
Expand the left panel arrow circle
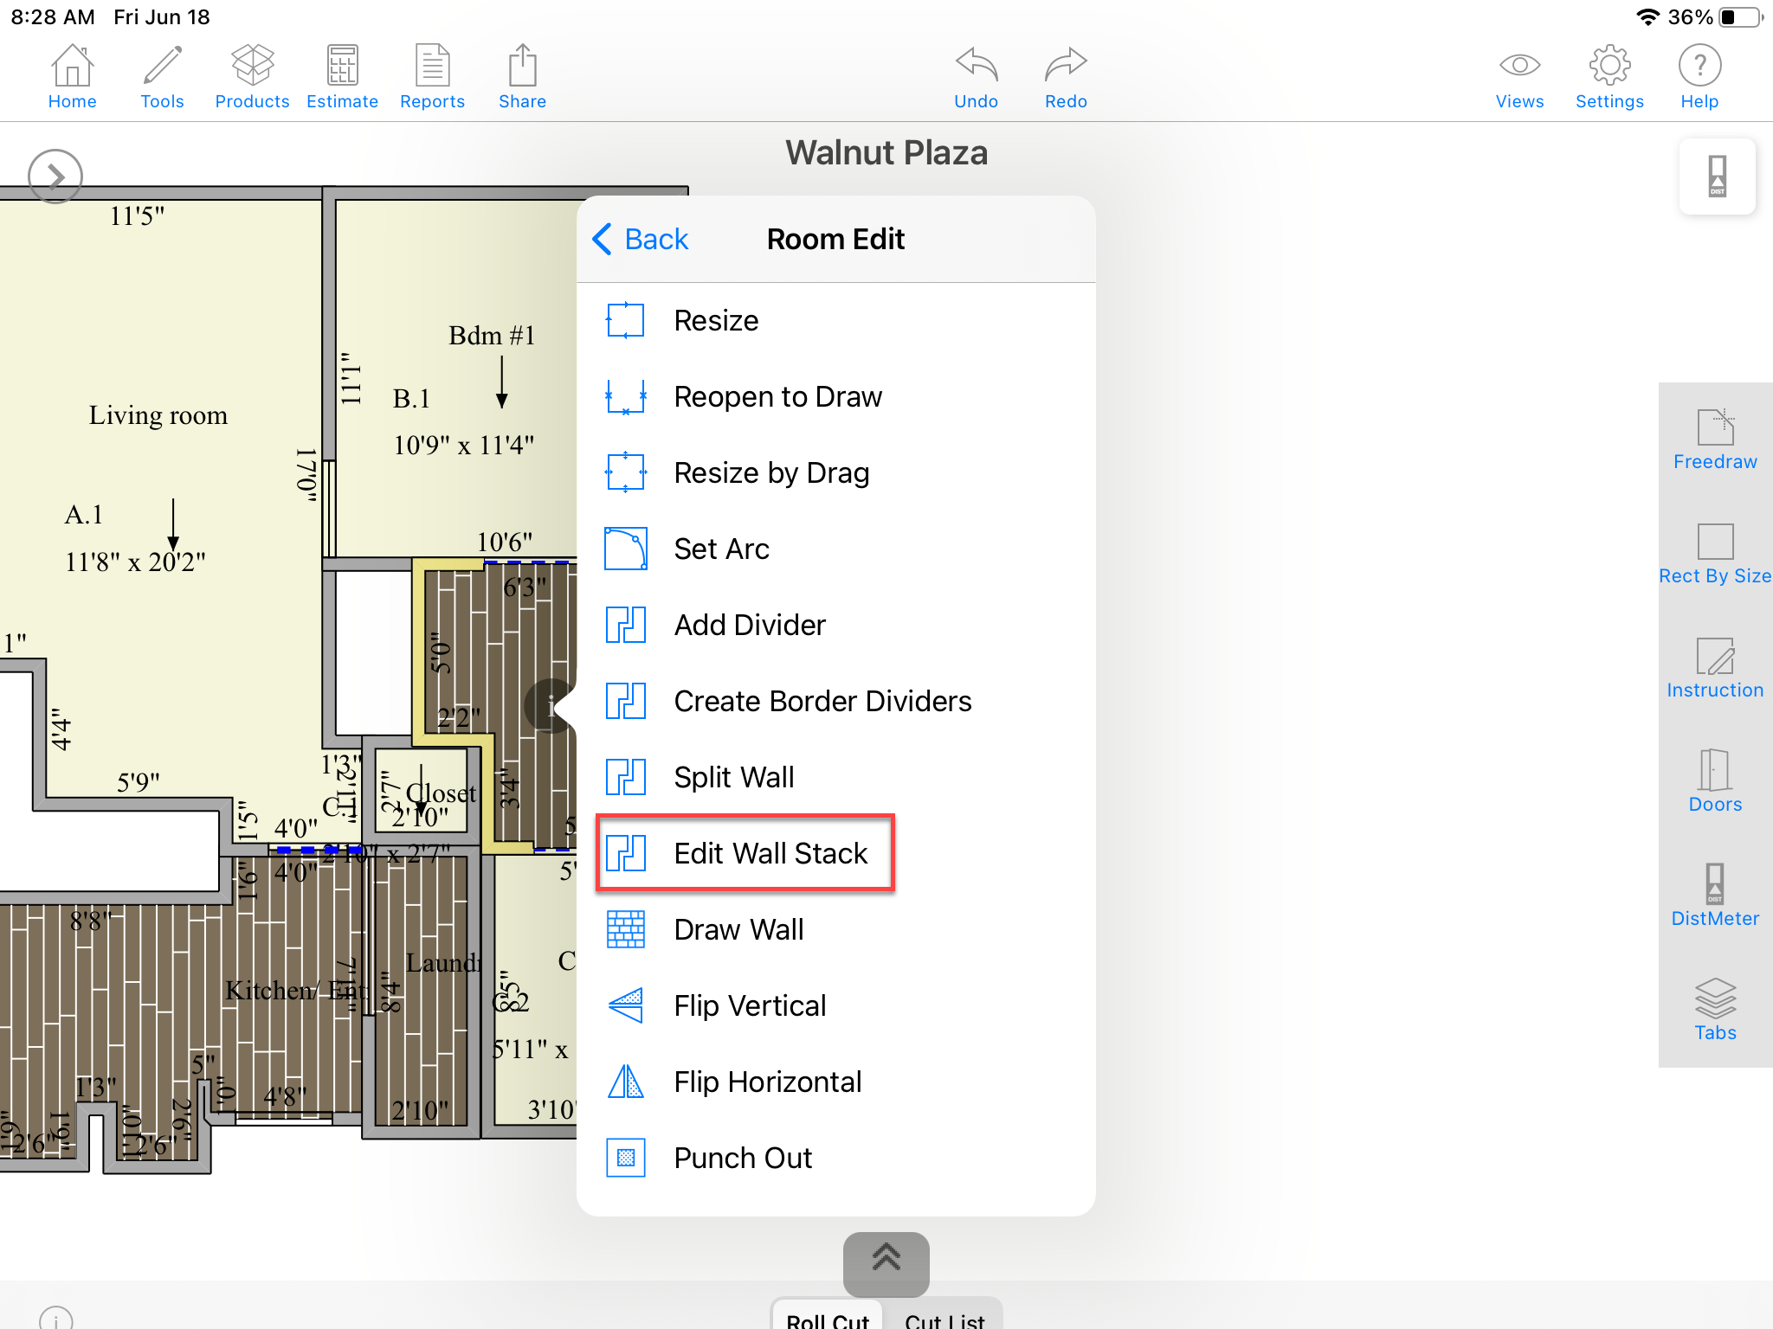click(x=55, y=177)
